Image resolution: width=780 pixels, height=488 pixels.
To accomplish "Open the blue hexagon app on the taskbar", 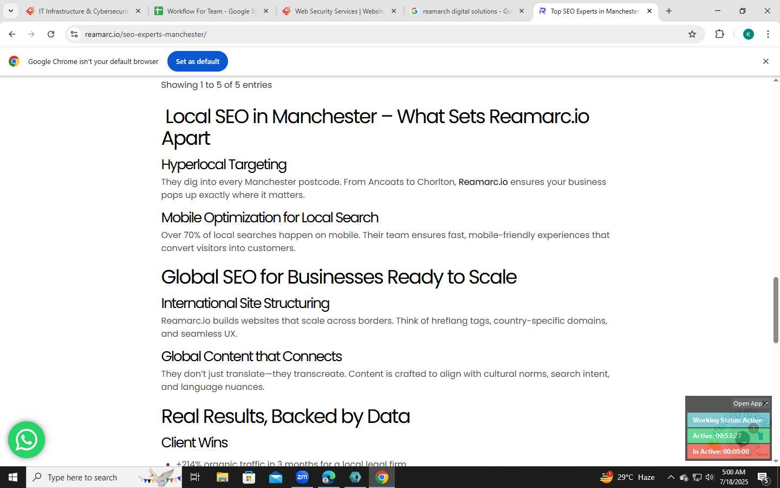I will tap(355, 477).
